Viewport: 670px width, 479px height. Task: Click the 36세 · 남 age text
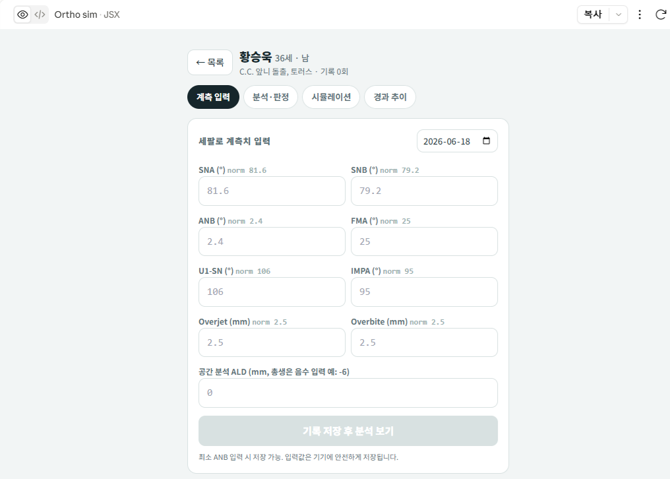[292, 58]
